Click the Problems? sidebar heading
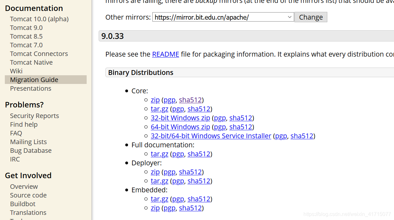394x220 pixels. [x=24, y=105]
